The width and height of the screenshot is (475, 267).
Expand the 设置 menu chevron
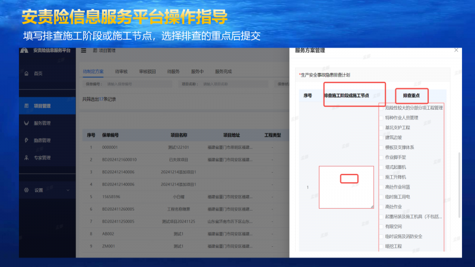(68, 190)
